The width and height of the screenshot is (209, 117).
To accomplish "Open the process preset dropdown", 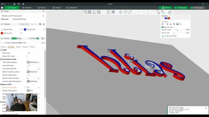I will pyautogui.click(x=22, y=43).
